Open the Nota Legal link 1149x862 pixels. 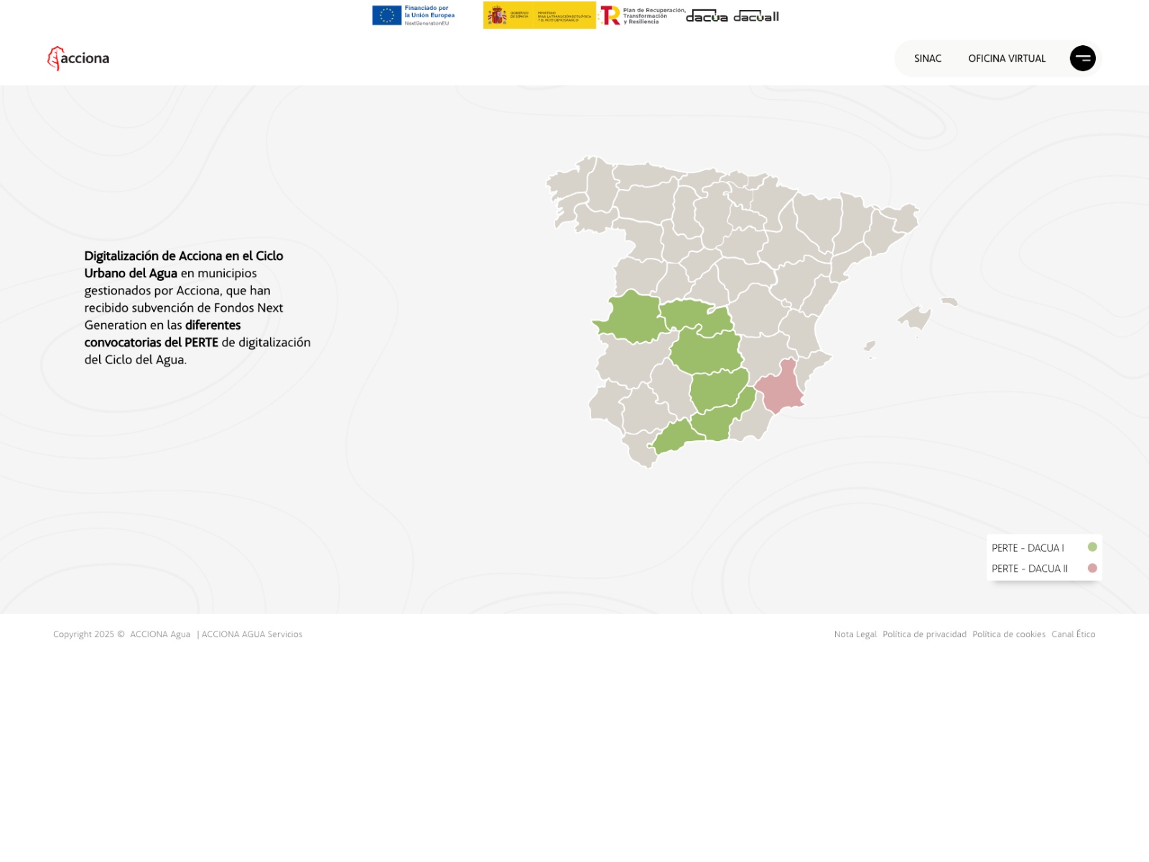pyautogui.click(x=855, y=634)
